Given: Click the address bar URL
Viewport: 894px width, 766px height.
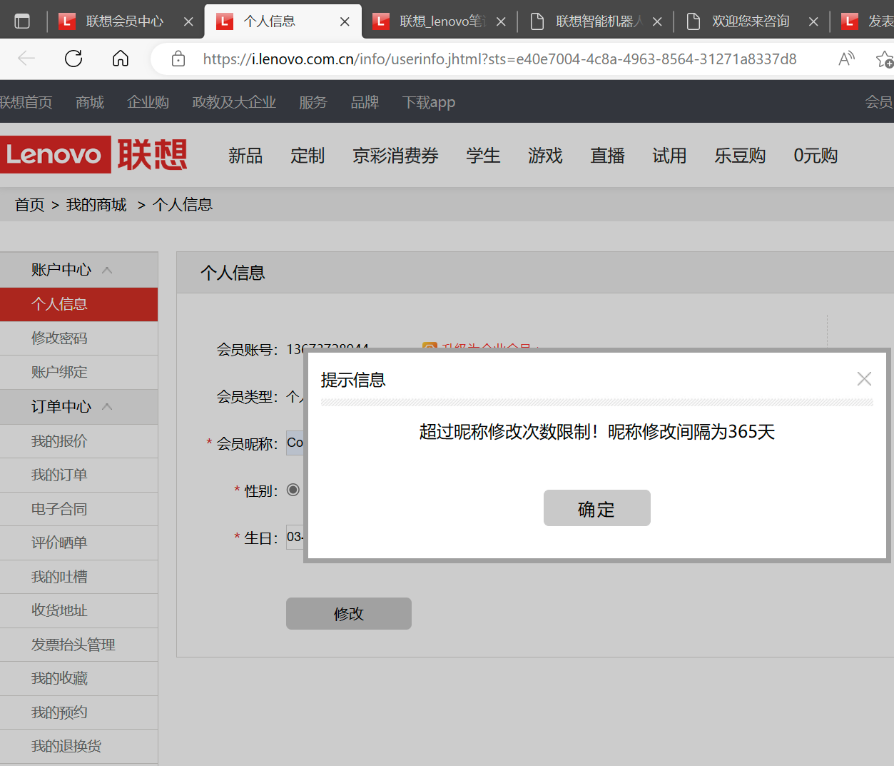Looking at the screenshot, I should [x=499, y=59].
